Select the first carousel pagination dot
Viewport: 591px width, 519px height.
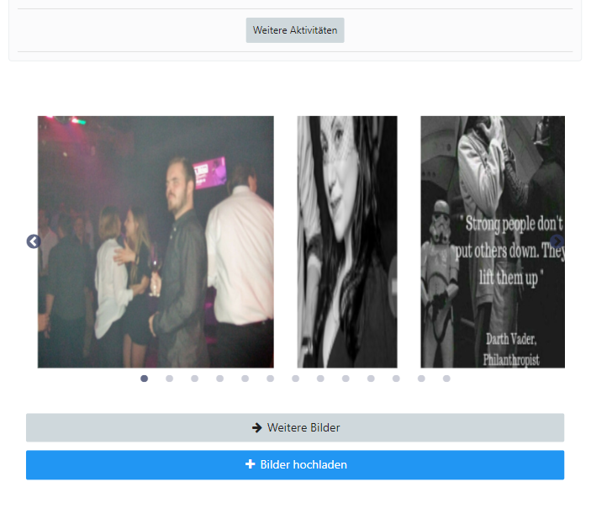point(144,379)
